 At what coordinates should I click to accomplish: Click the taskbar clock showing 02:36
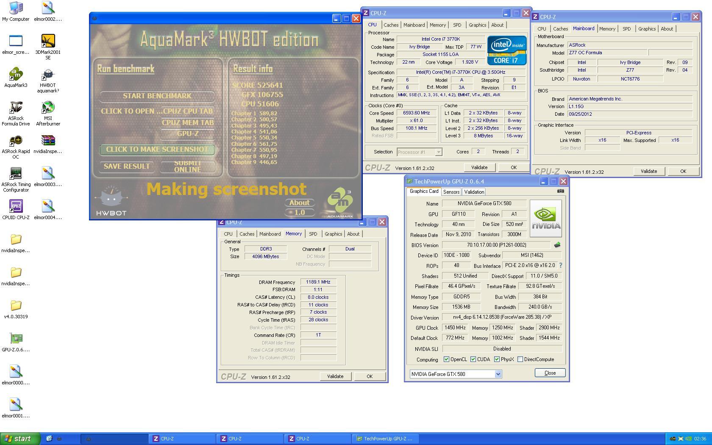point(700,439)
